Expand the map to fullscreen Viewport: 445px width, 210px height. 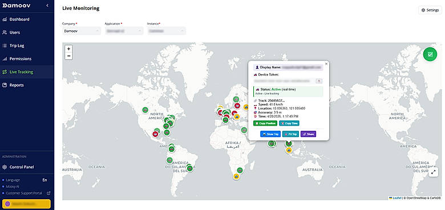434,172
